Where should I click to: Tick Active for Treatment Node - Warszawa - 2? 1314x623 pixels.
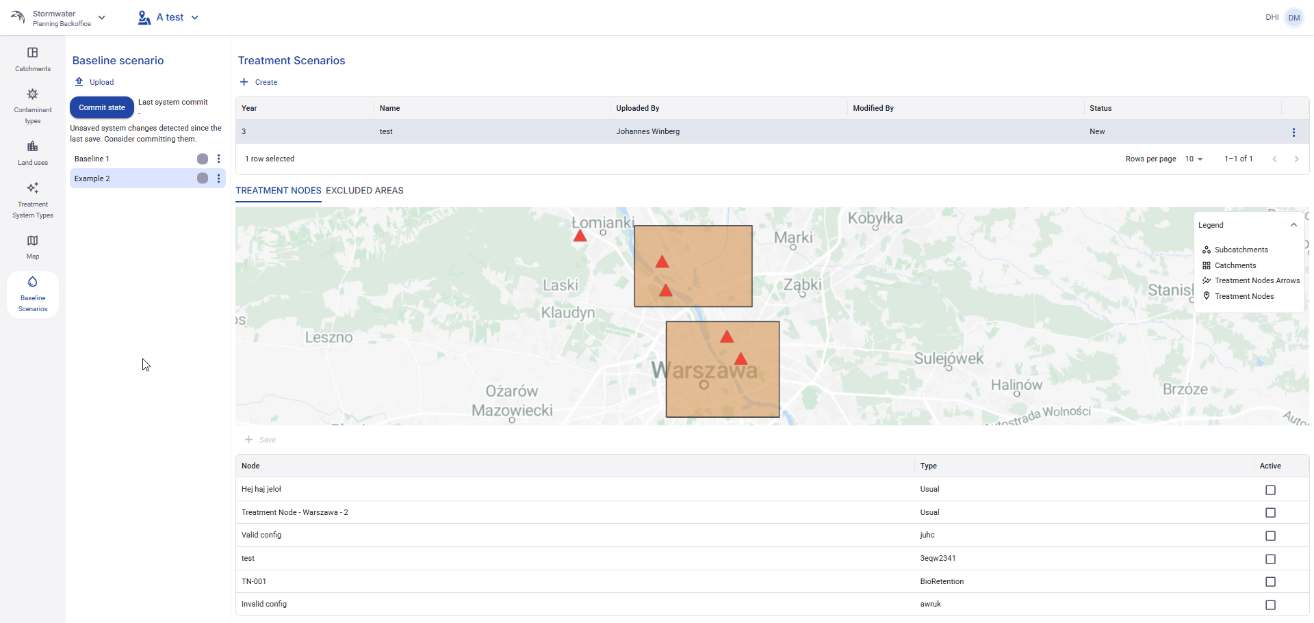coord(1271,513)
